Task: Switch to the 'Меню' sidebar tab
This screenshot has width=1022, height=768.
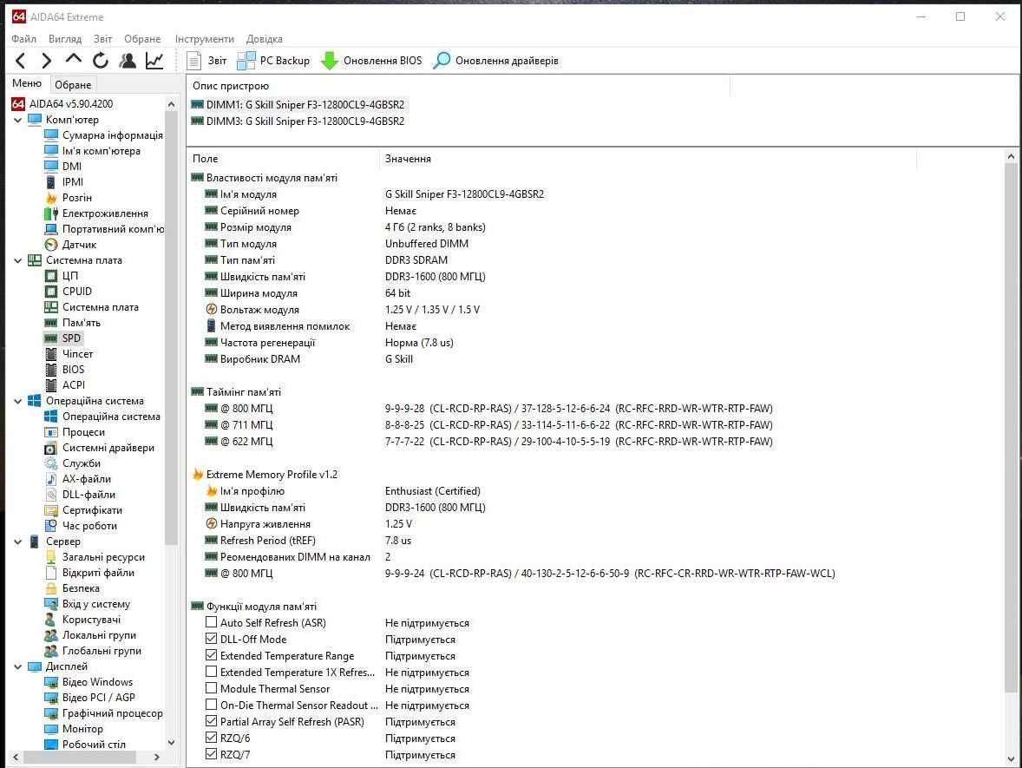Action: 27,83
